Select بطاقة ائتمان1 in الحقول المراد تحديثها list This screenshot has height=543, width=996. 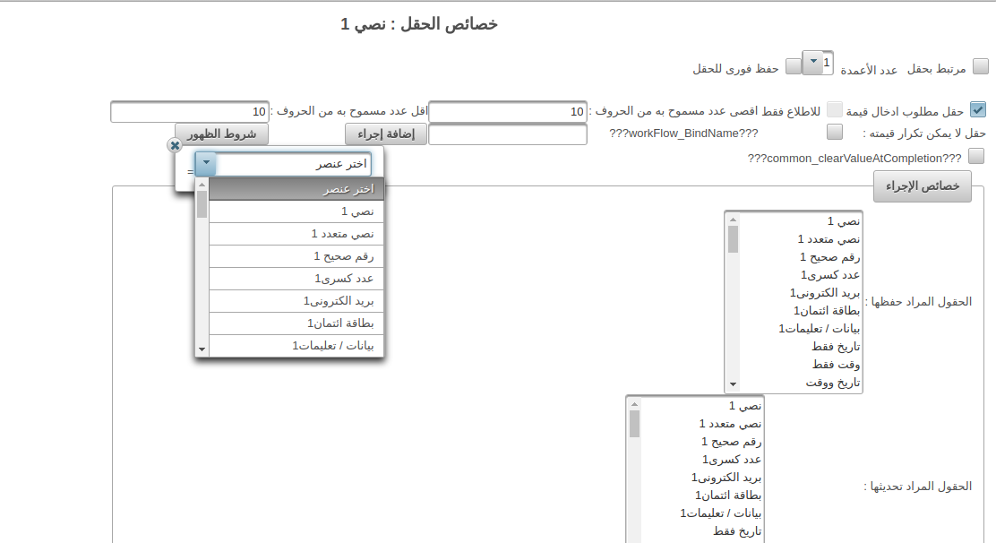tap(702, 495)
